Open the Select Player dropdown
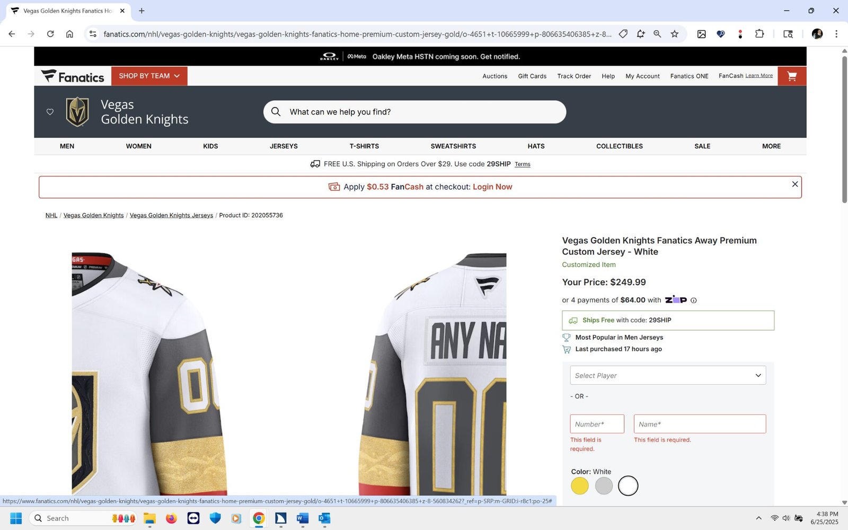848x530 pixels. click(x=668, y=375)
